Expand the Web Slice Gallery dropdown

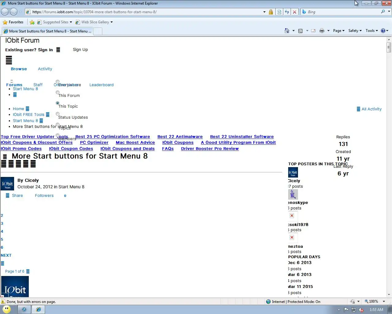[x=111, y=22]
